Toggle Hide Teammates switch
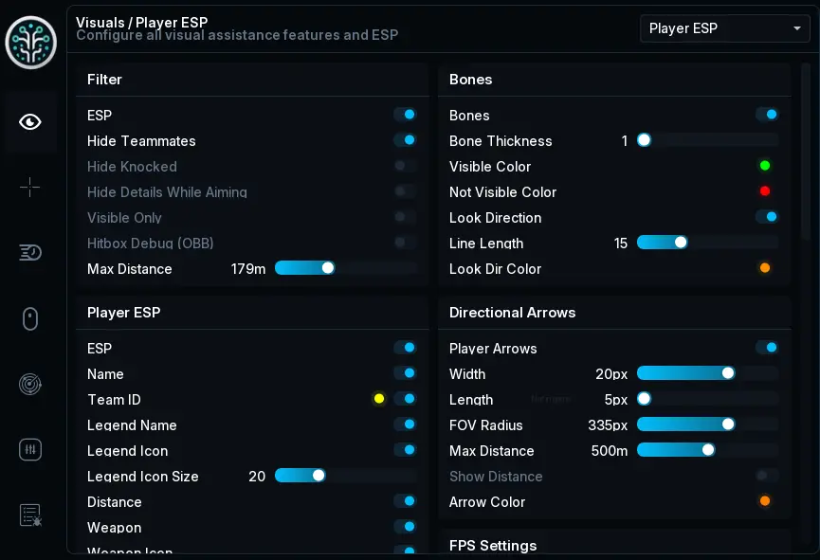This screenshot has height=560, width=820. (x=405, y=140)
